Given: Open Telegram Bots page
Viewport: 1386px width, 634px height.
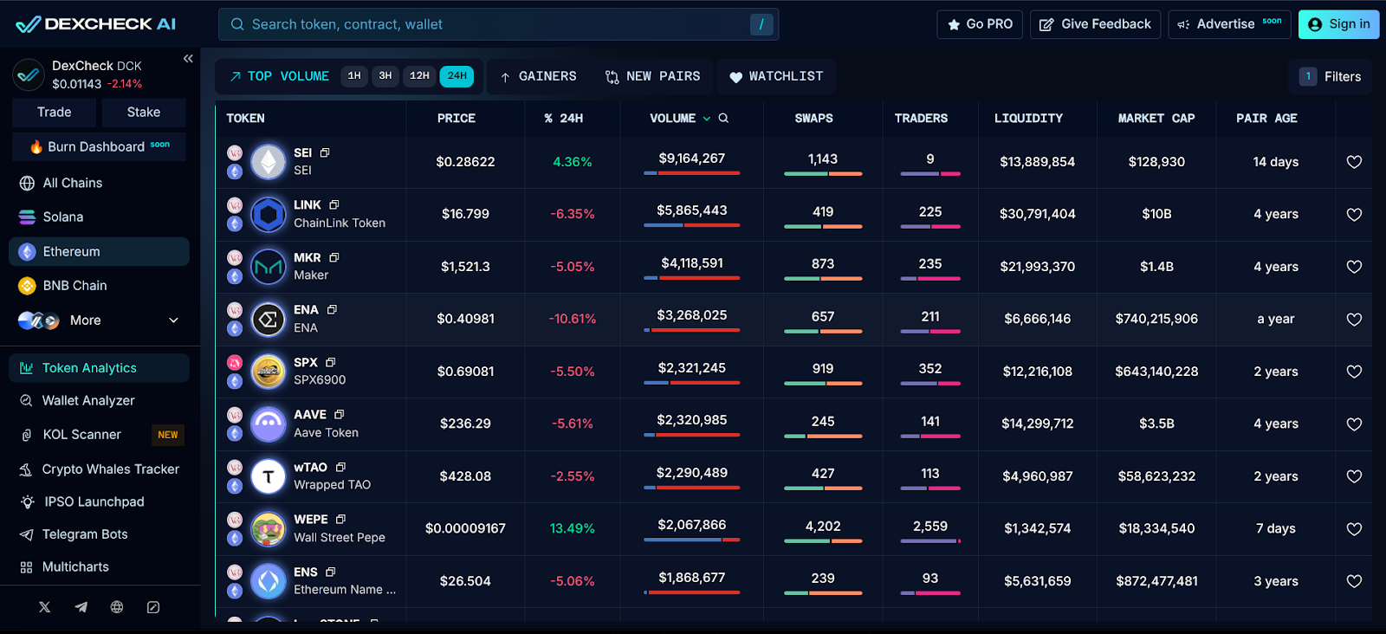Looking at the screenshot, I should click(99, 534).
